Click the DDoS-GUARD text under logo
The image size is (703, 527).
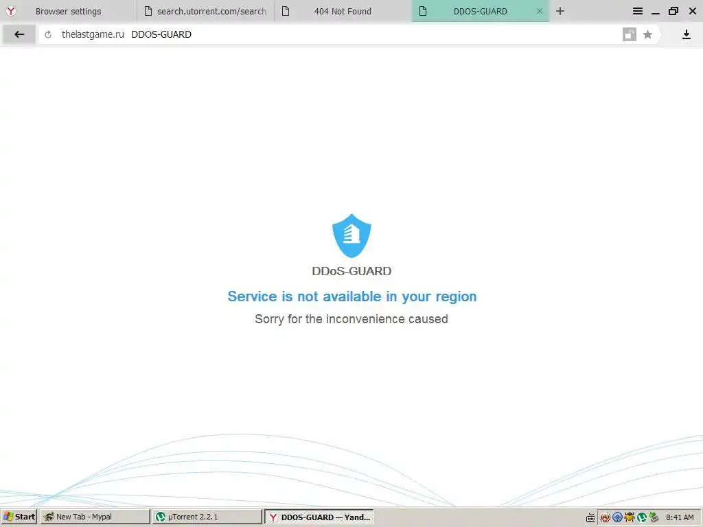click(x=351, y=271)
